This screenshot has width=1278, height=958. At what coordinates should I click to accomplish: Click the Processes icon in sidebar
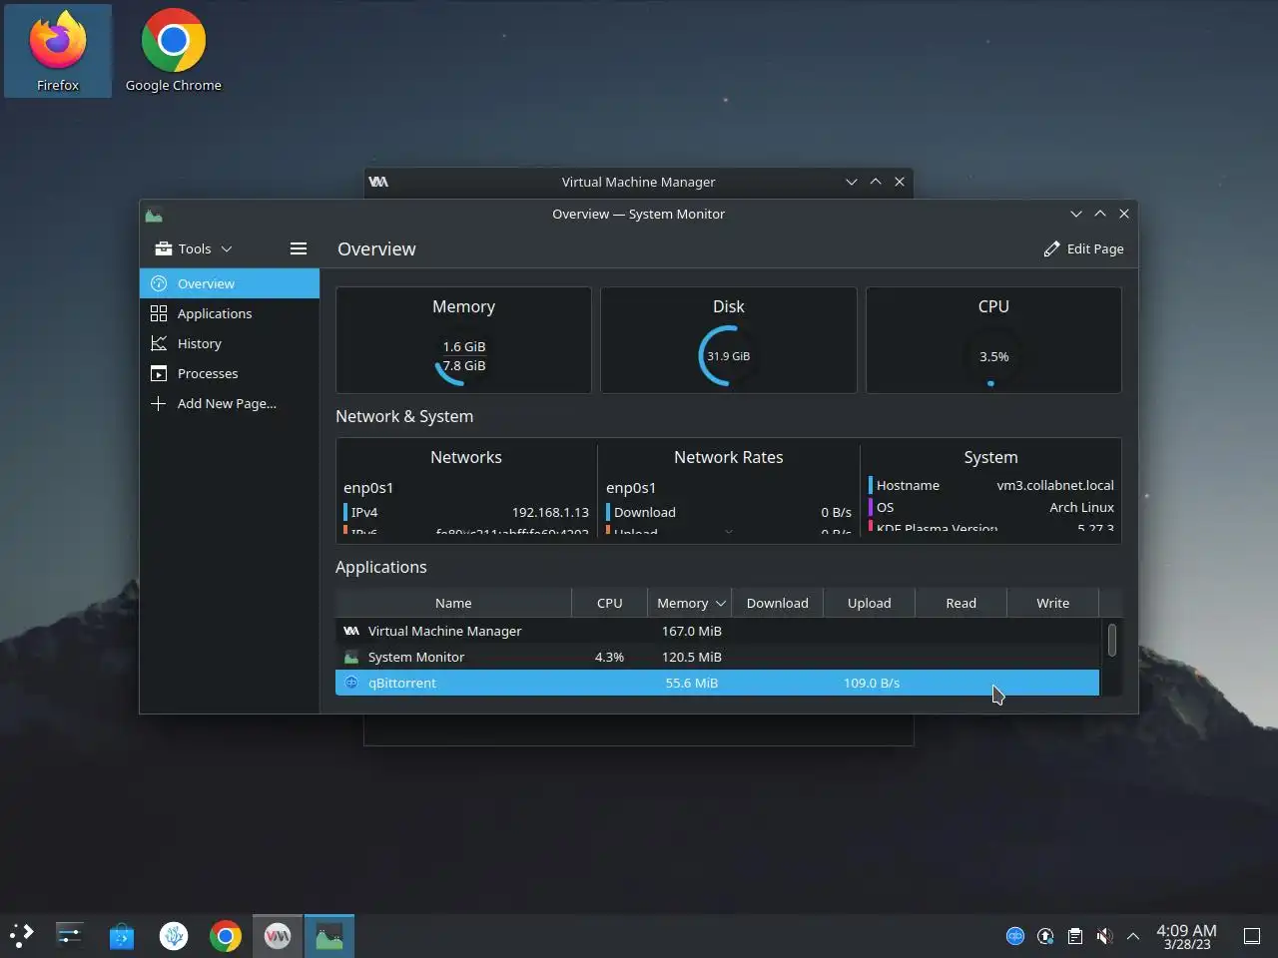pyautogui.click(x=158, y=373)
